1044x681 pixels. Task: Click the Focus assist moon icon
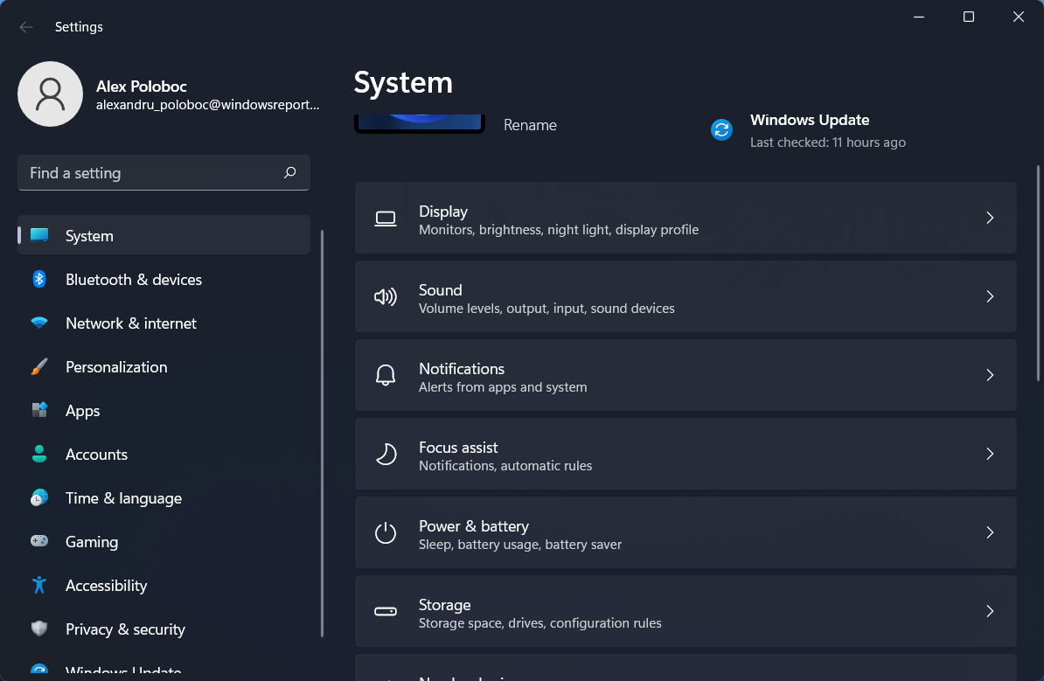tap(386, 454)
